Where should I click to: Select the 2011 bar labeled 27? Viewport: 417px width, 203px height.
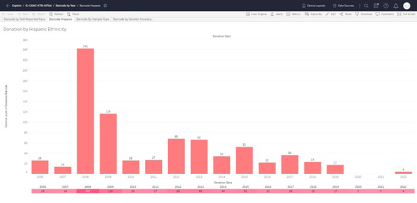(154, 167)
